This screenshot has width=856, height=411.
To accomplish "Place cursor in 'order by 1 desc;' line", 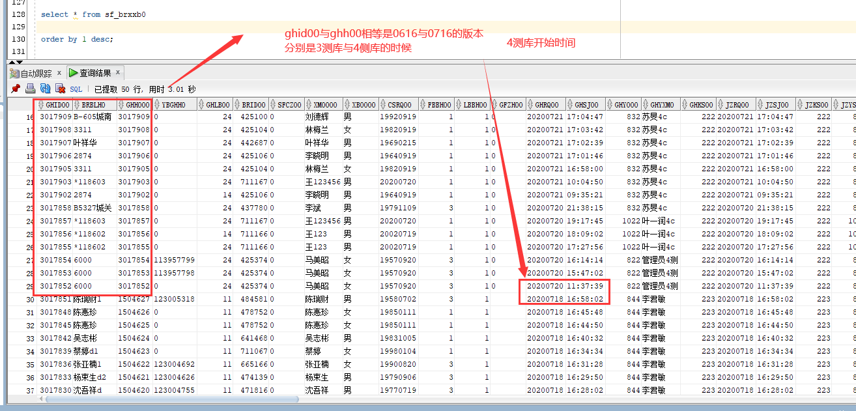I will coord(77,39).
